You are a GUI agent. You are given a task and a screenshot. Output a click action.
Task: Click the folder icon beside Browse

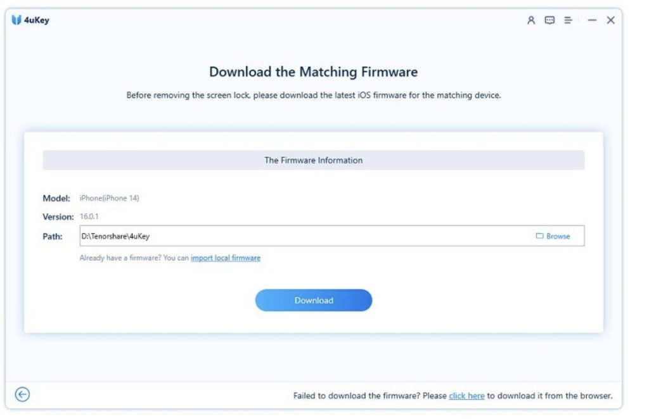click(x=540, y=236)
